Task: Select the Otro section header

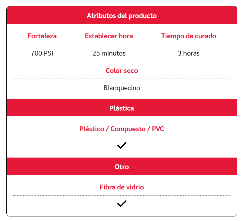Action: pyautogui.click(x=122, y=167)
